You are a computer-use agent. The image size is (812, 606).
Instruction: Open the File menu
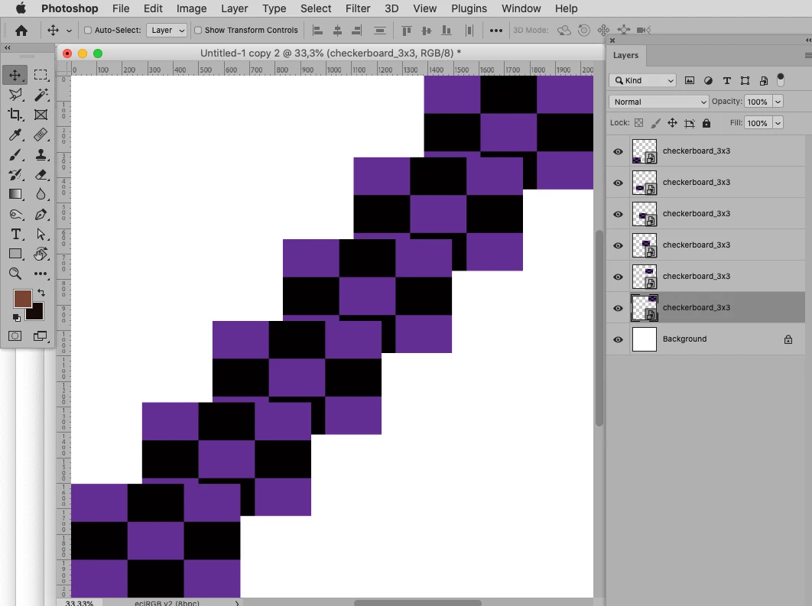121,8
